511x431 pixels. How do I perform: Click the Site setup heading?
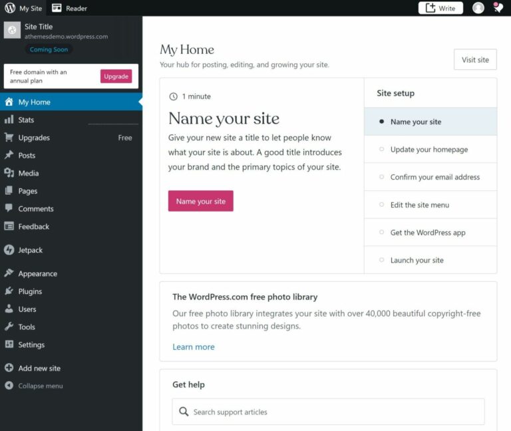396,93
